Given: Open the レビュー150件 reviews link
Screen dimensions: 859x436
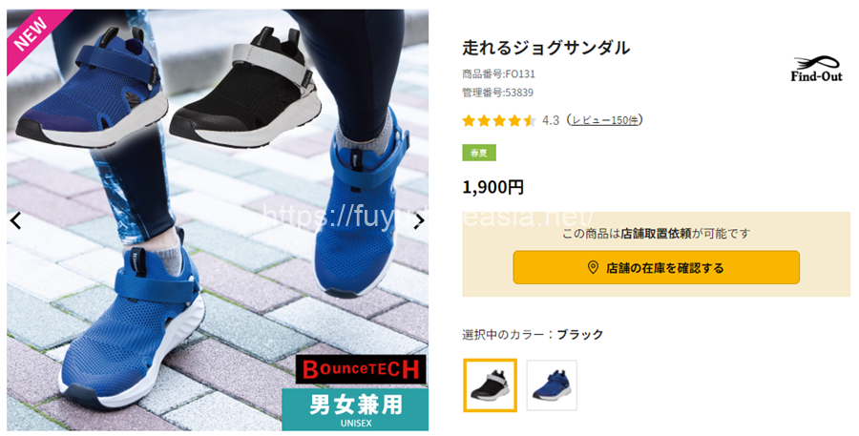Looking at the screenshot, I should point(605,120).
